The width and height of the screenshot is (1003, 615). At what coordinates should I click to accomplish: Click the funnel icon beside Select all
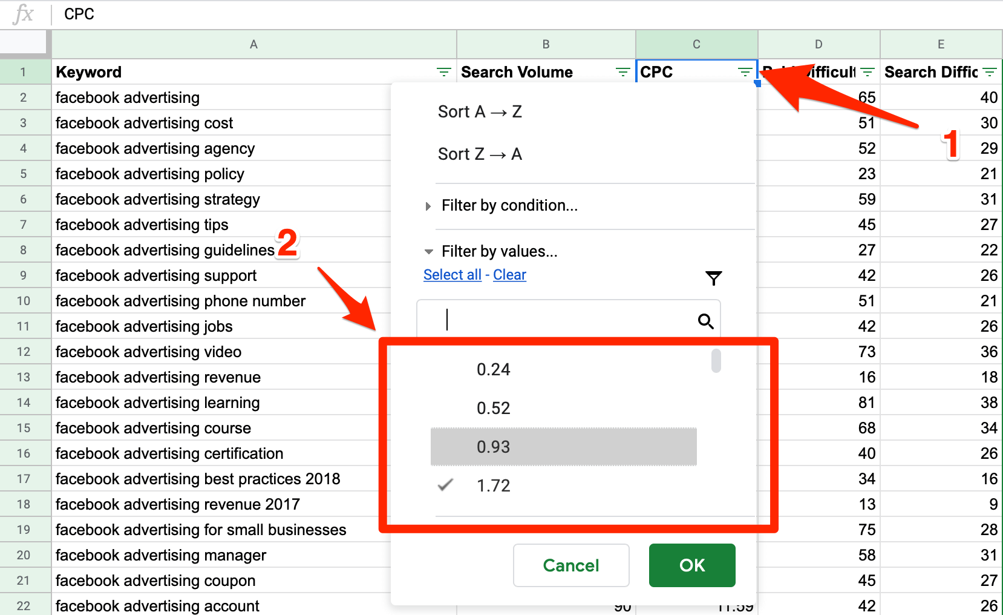pos(714,278)
